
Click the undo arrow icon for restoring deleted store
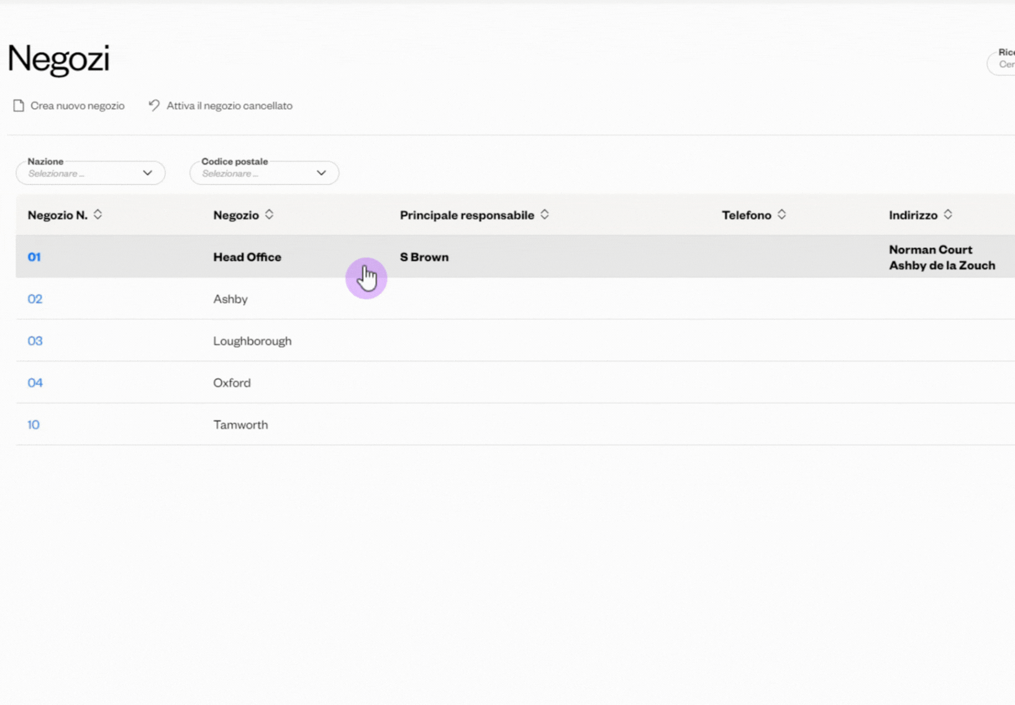153,105
